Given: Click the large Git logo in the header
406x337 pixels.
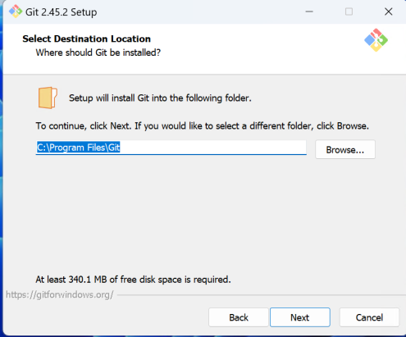Looking at the screenshot, I should tap(376, 40).
